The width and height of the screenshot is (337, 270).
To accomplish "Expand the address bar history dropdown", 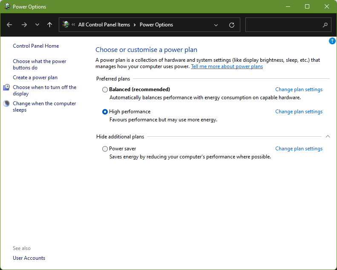I will click(x=216, y=25).
